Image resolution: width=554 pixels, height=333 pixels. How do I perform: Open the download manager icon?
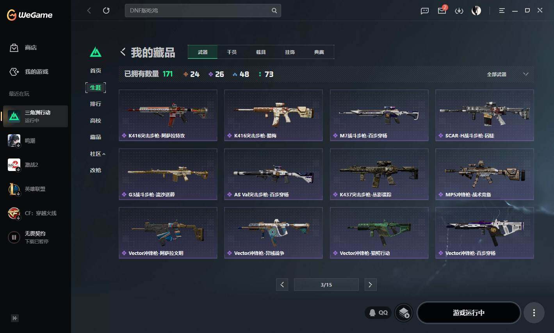coord(459,11)
